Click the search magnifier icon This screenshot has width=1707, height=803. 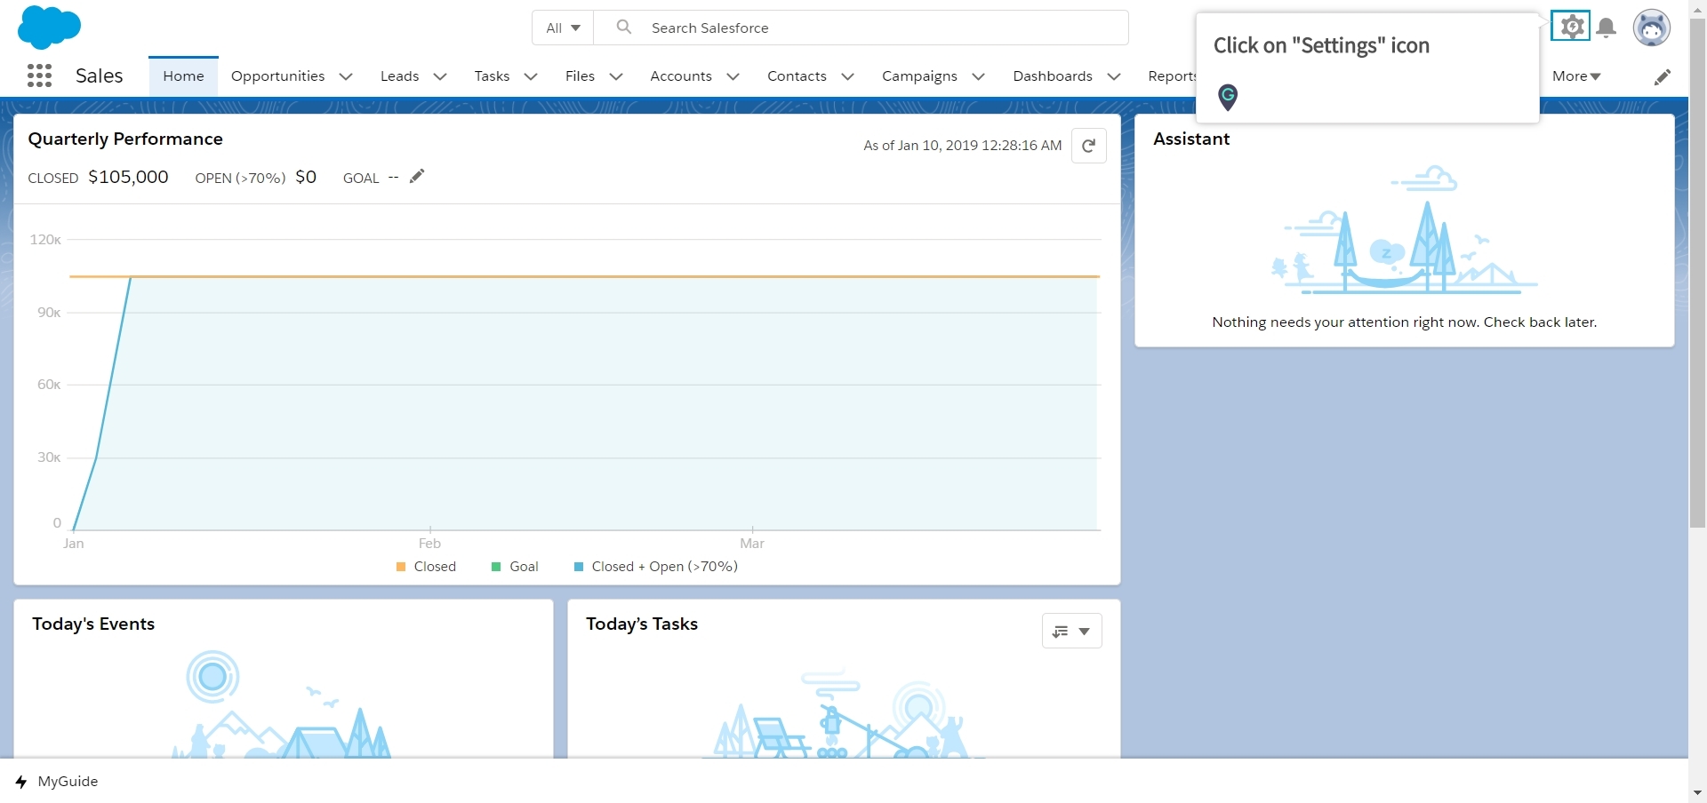coord(624,28)
